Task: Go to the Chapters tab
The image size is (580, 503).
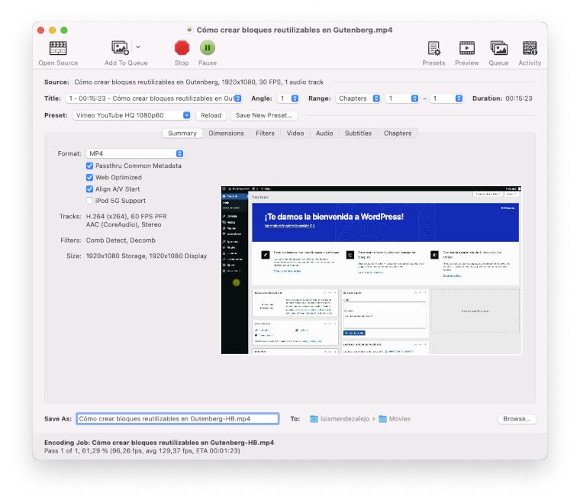Action: pyautogui.click(x=398, y=133)
